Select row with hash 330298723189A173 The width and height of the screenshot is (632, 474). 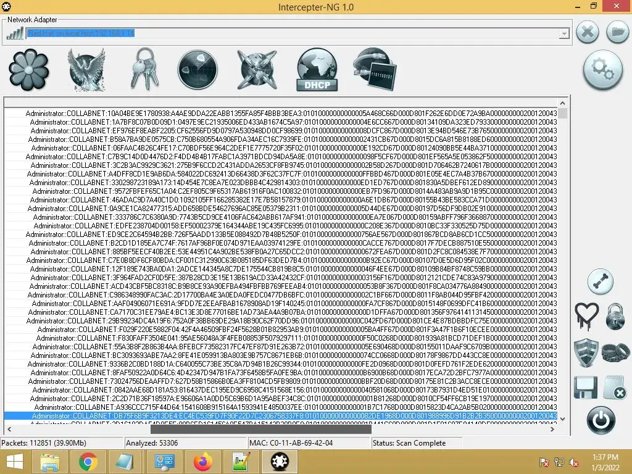[281, 182]
